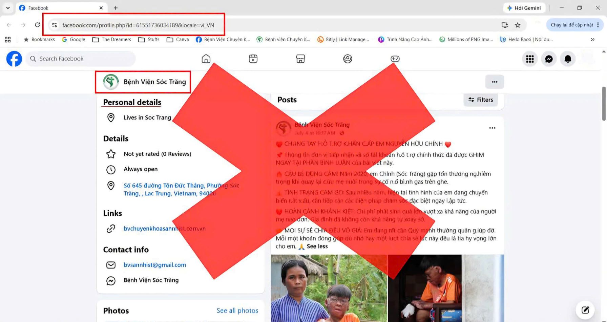This screenshot has height=322, width=607.
Task: Click the post author avatar
Action: click(284, 129)
